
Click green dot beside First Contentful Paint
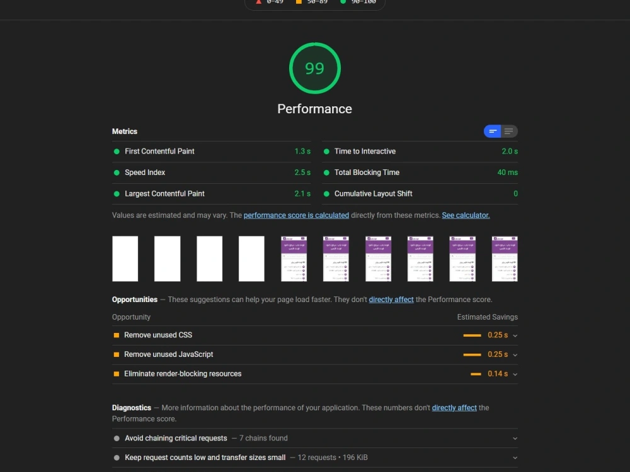(117, 151)
